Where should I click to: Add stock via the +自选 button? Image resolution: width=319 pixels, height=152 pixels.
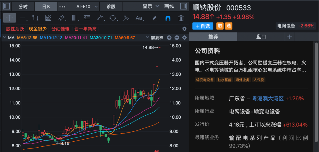tap(203, 26)
